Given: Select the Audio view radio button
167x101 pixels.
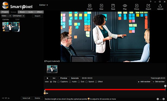Looking at the screenshot, I should [x=70, y=82].
